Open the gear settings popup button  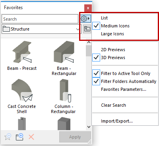coord(85,19)
